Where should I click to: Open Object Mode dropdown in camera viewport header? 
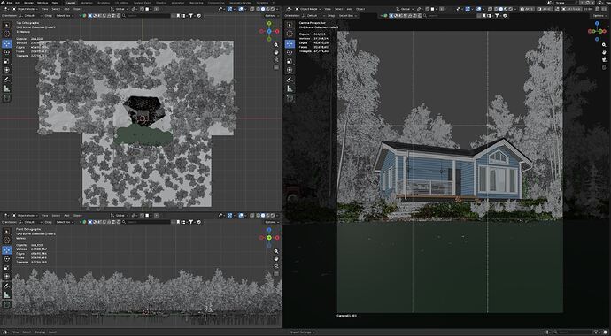tap(308, 9)
